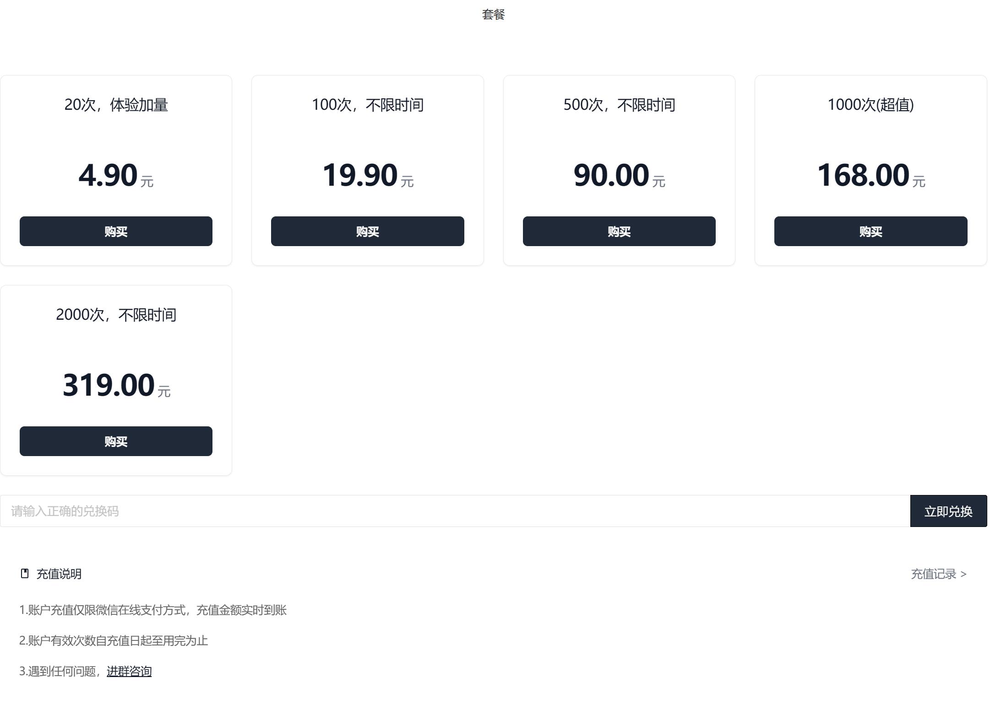Click the 319.00元 price label
This screenshot has width=1001, height=715.
click(109, 385)
